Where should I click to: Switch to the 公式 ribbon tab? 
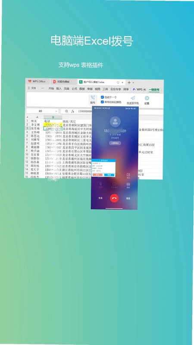[x=74, y=89]
